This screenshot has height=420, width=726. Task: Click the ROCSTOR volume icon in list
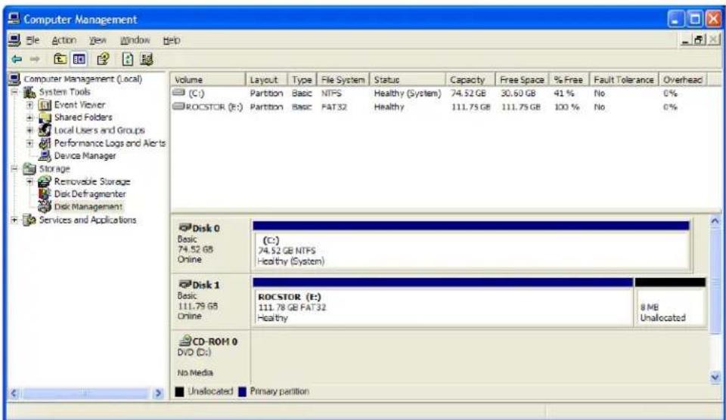[178, 107]
